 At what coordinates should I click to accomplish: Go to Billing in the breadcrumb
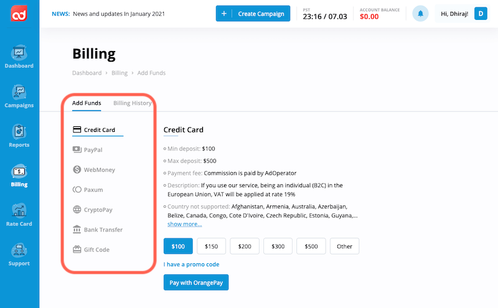pos(120,73)
